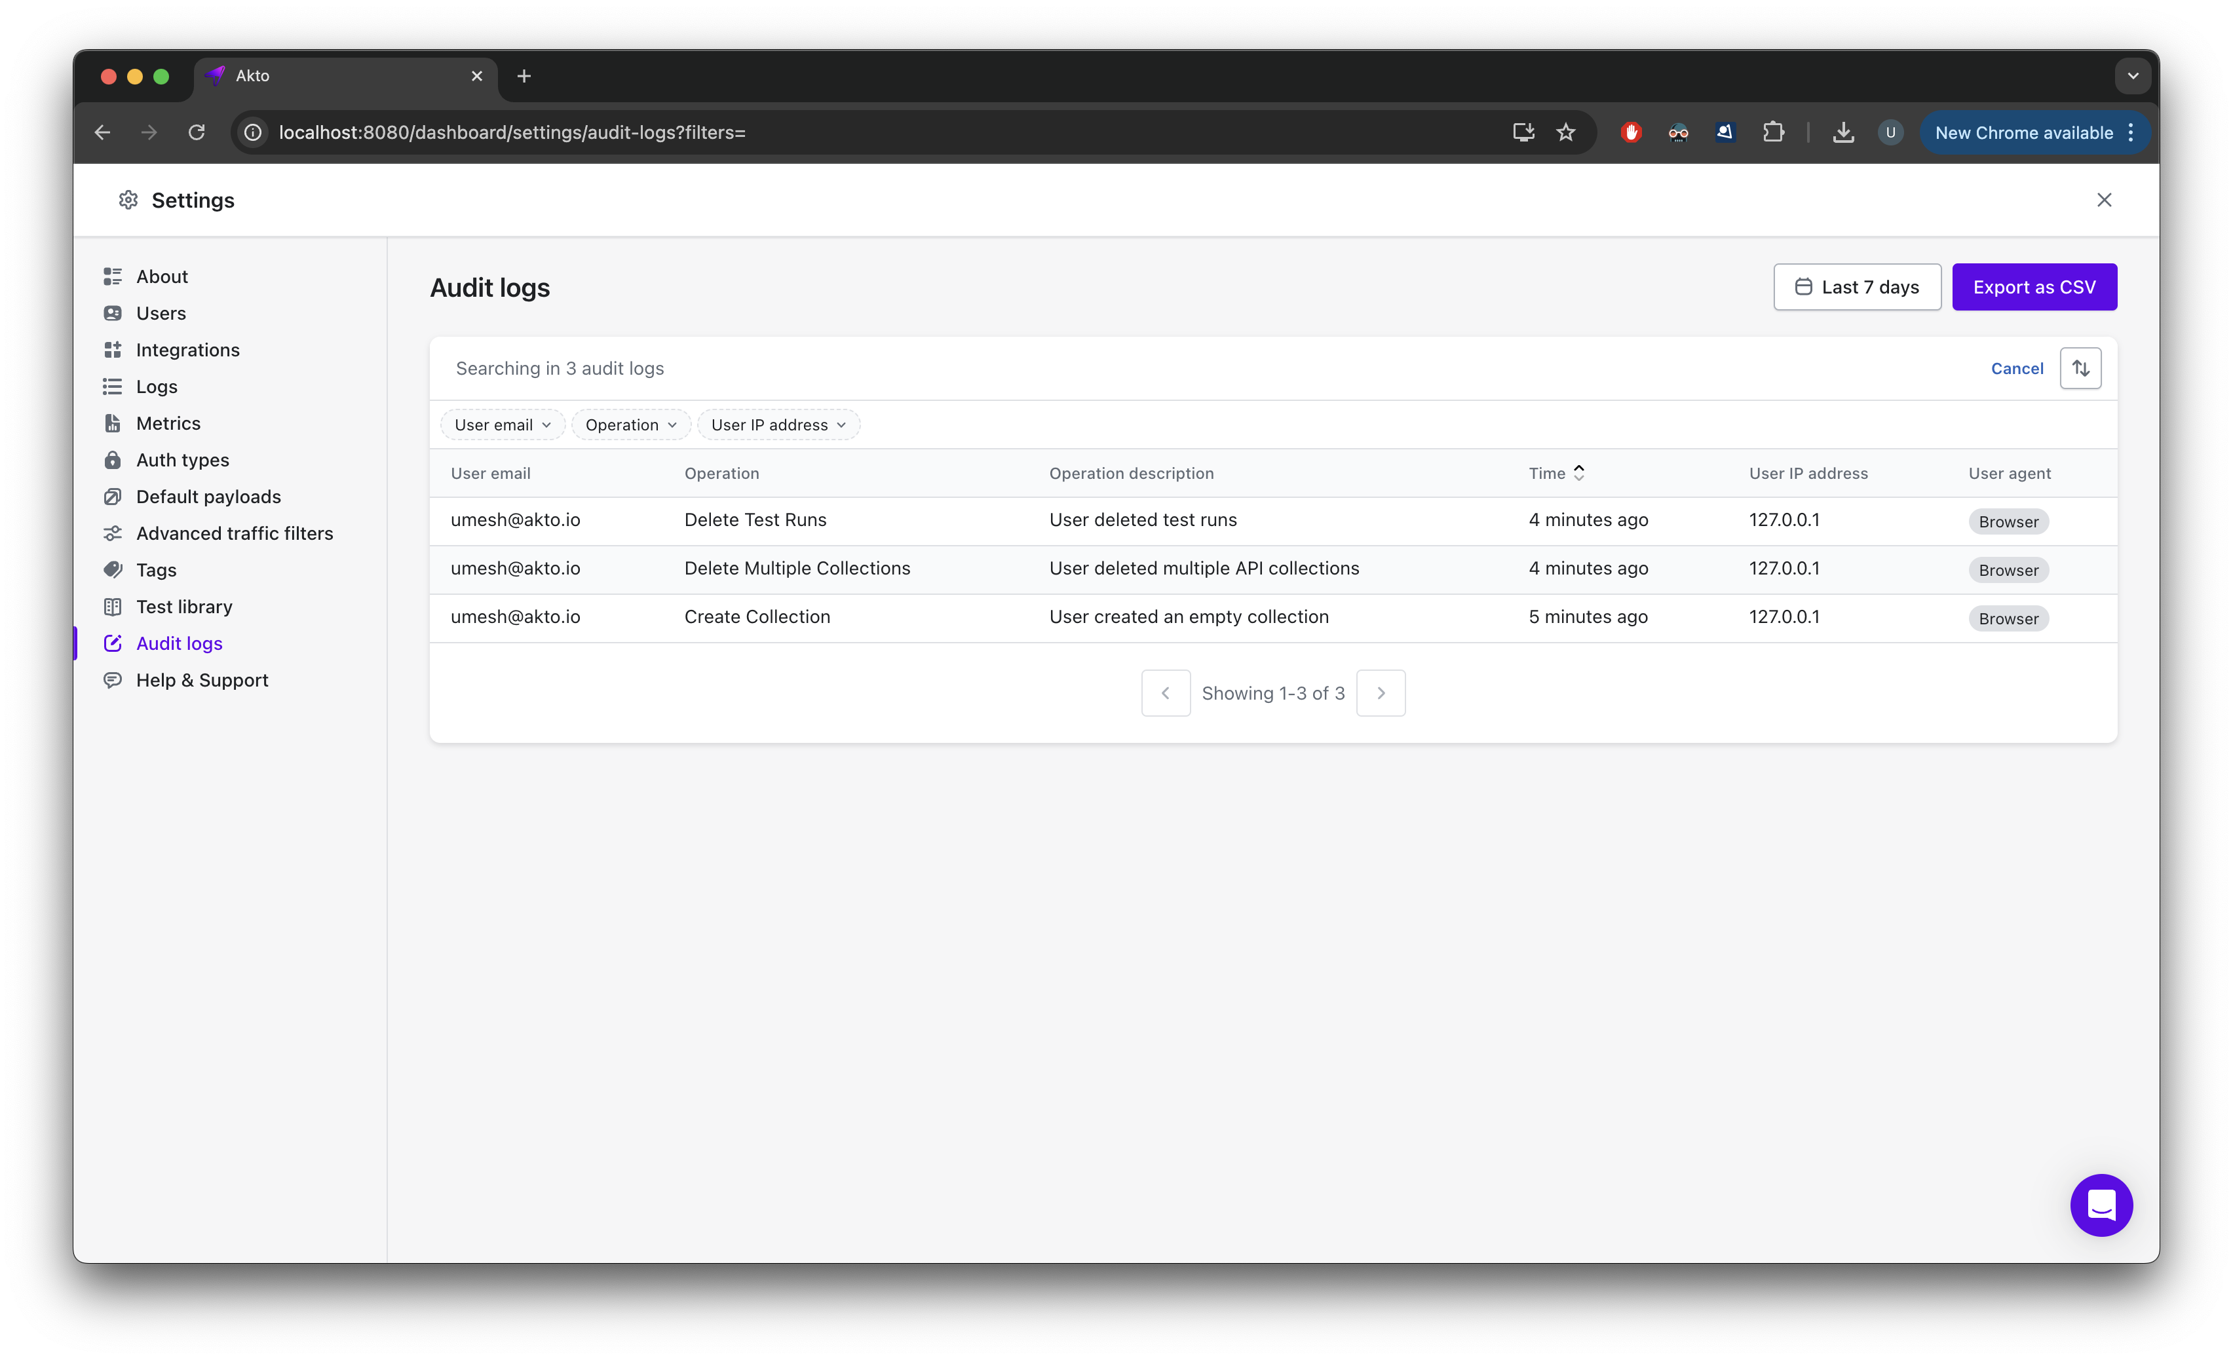This screenshot has height=1360, width=2233.
Task: Open the browser extensions puzzle icon
Action: tap(1772, 132)
